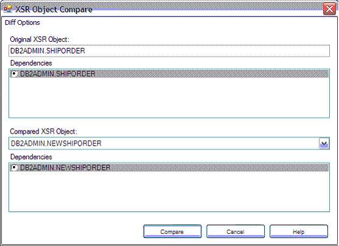Screen dimensions: 339x246
Task: Expand the Compared XSR Object dropdown arrow
Action: coord(324,143)
